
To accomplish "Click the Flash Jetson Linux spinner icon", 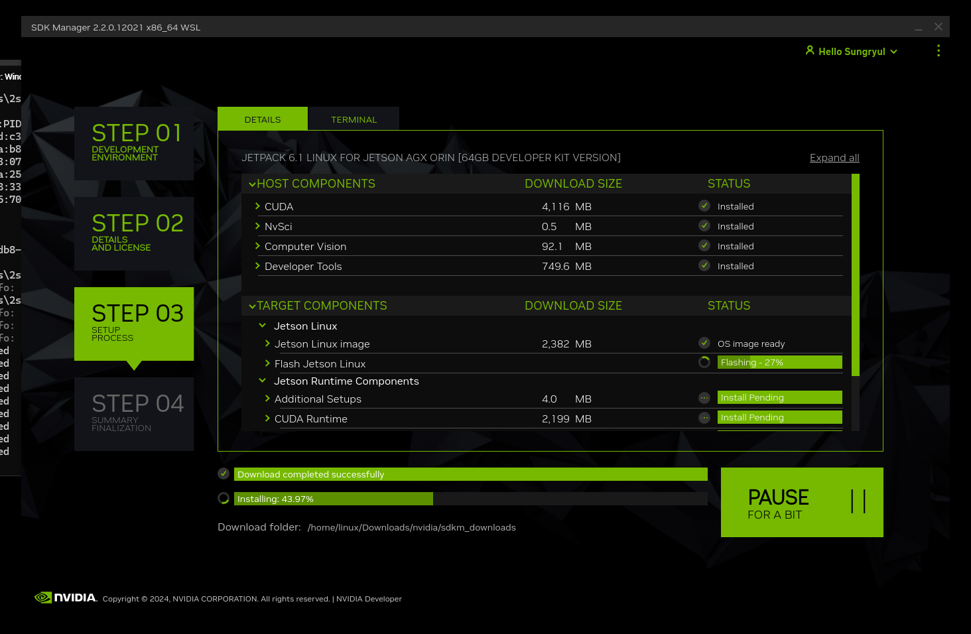I will (x=704, y=362).
